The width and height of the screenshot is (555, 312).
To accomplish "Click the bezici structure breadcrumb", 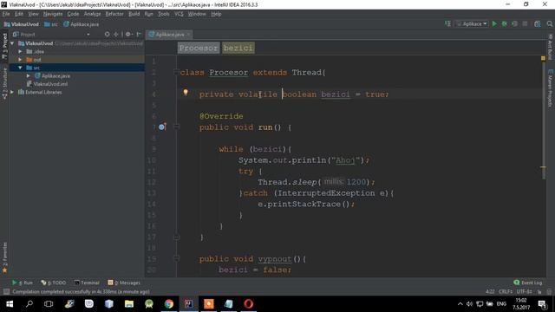I will coord(238,48).
